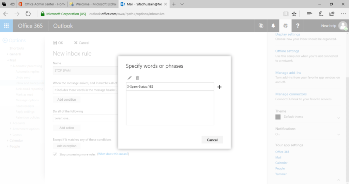Select Junk email reporting option
Viewport: 349px width, 184px height.
click(29, 89)
